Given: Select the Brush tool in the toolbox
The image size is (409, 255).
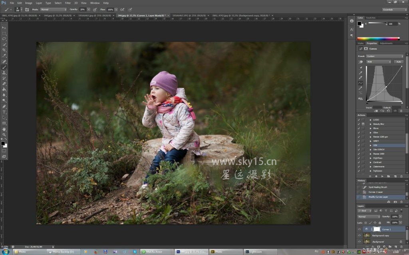Looking at the screenshot, I should tap(4, 67).
